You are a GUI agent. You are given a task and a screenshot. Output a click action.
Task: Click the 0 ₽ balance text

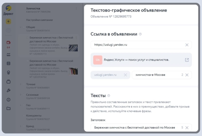[x=8, y=48]
